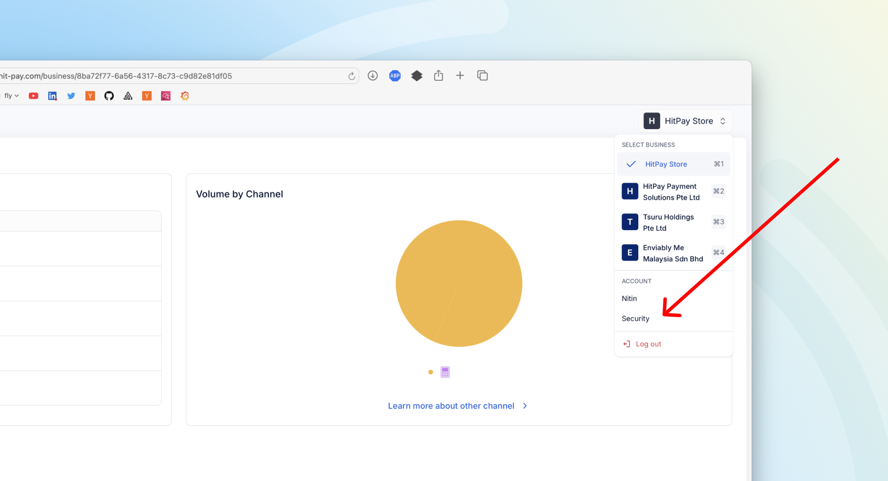Click the Volume by Channel heading
The width and height of the screenshot is (888, 481).
pyautogui.click(x=239, y=194)
